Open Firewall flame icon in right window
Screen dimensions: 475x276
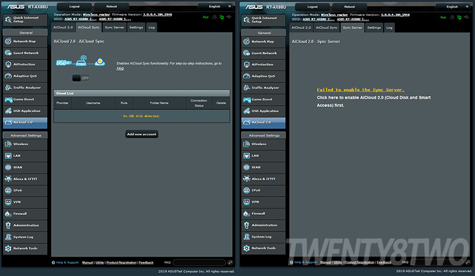[246, 213]
